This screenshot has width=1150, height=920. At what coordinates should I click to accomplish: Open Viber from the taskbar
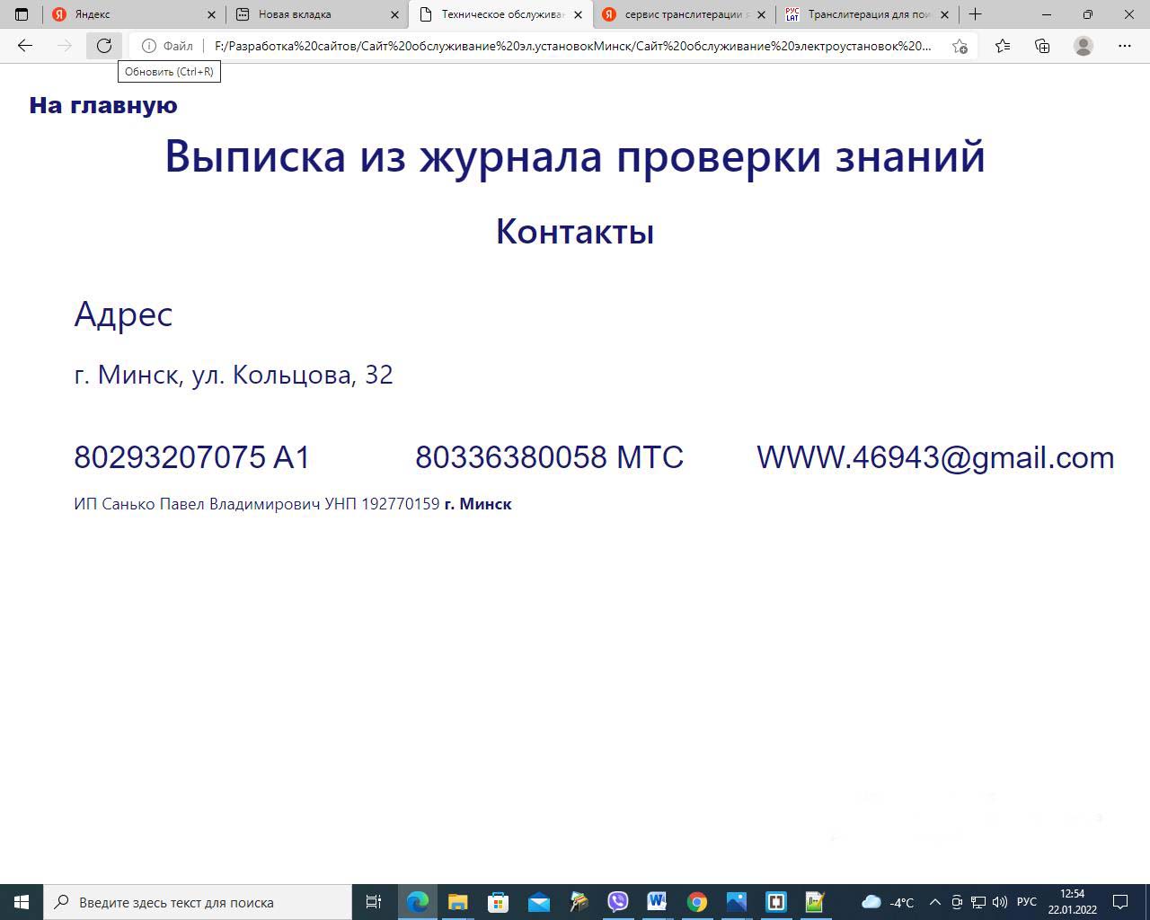pos(618,902)
